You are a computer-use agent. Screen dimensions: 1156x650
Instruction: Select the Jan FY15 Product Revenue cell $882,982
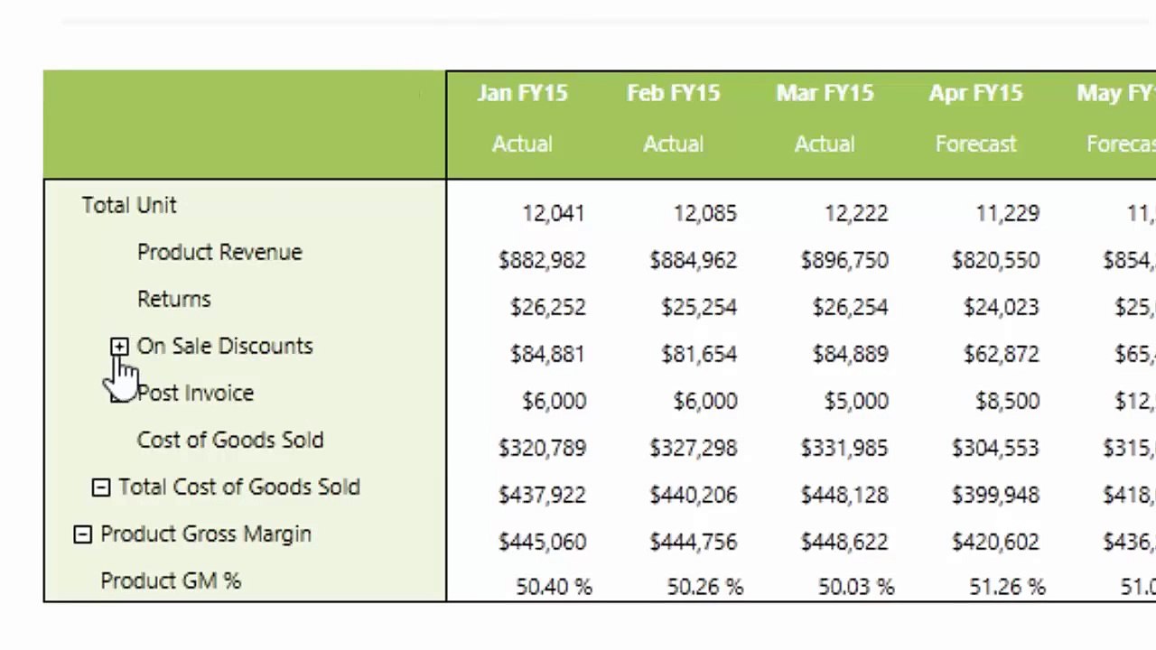(x=542, y=261)
